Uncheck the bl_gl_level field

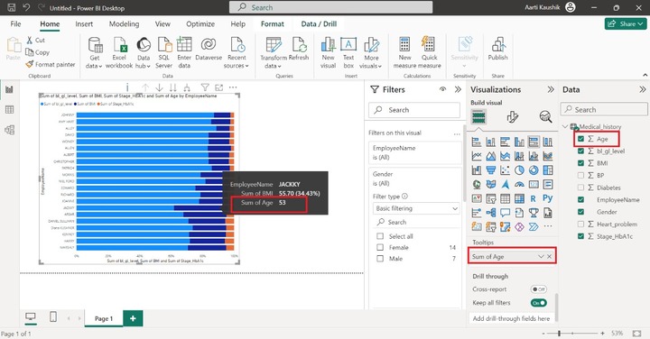580,151
